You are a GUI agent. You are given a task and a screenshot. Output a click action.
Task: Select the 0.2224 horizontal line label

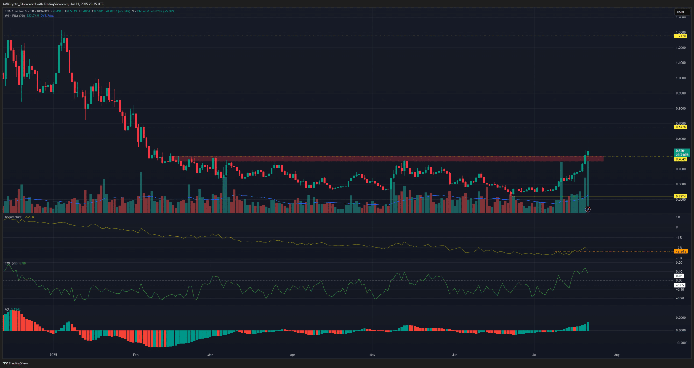point(680,196)
